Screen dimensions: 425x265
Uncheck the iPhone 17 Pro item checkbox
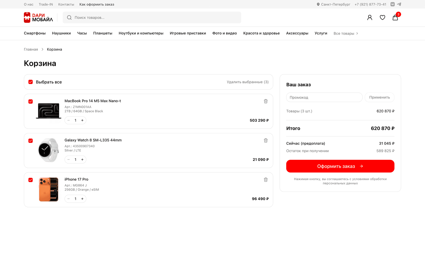31,180
